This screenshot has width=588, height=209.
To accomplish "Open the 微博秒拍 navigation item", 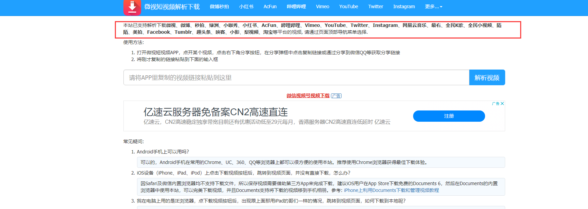I will point(219,6).
